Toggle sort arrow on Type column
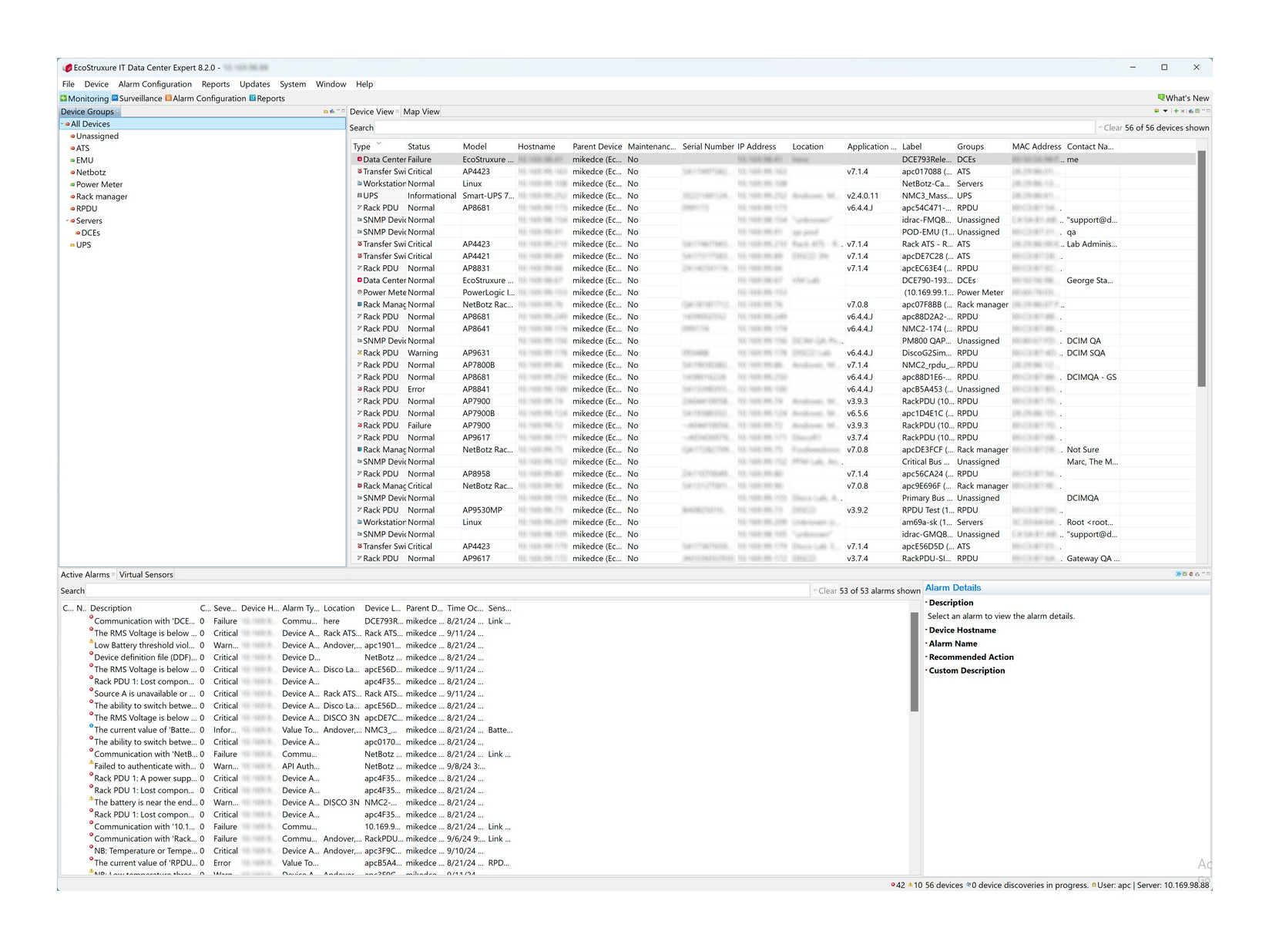Image resolution: width=1269 pixels, height=948 pixels. [x=378, y=144]
